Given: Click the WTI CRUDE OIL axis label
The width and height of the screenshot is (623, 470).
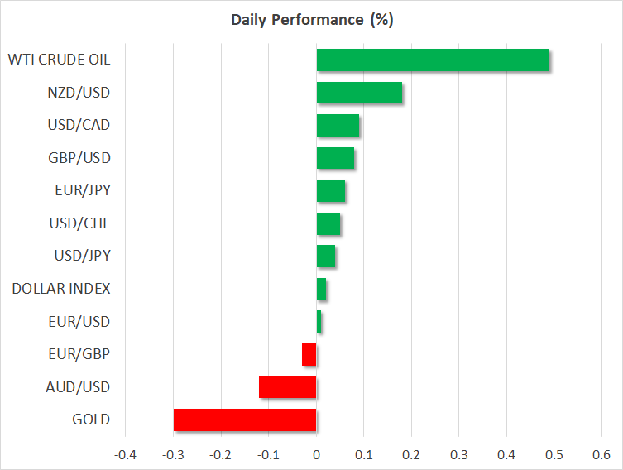Looking at the screenshot, I should 59,60.
